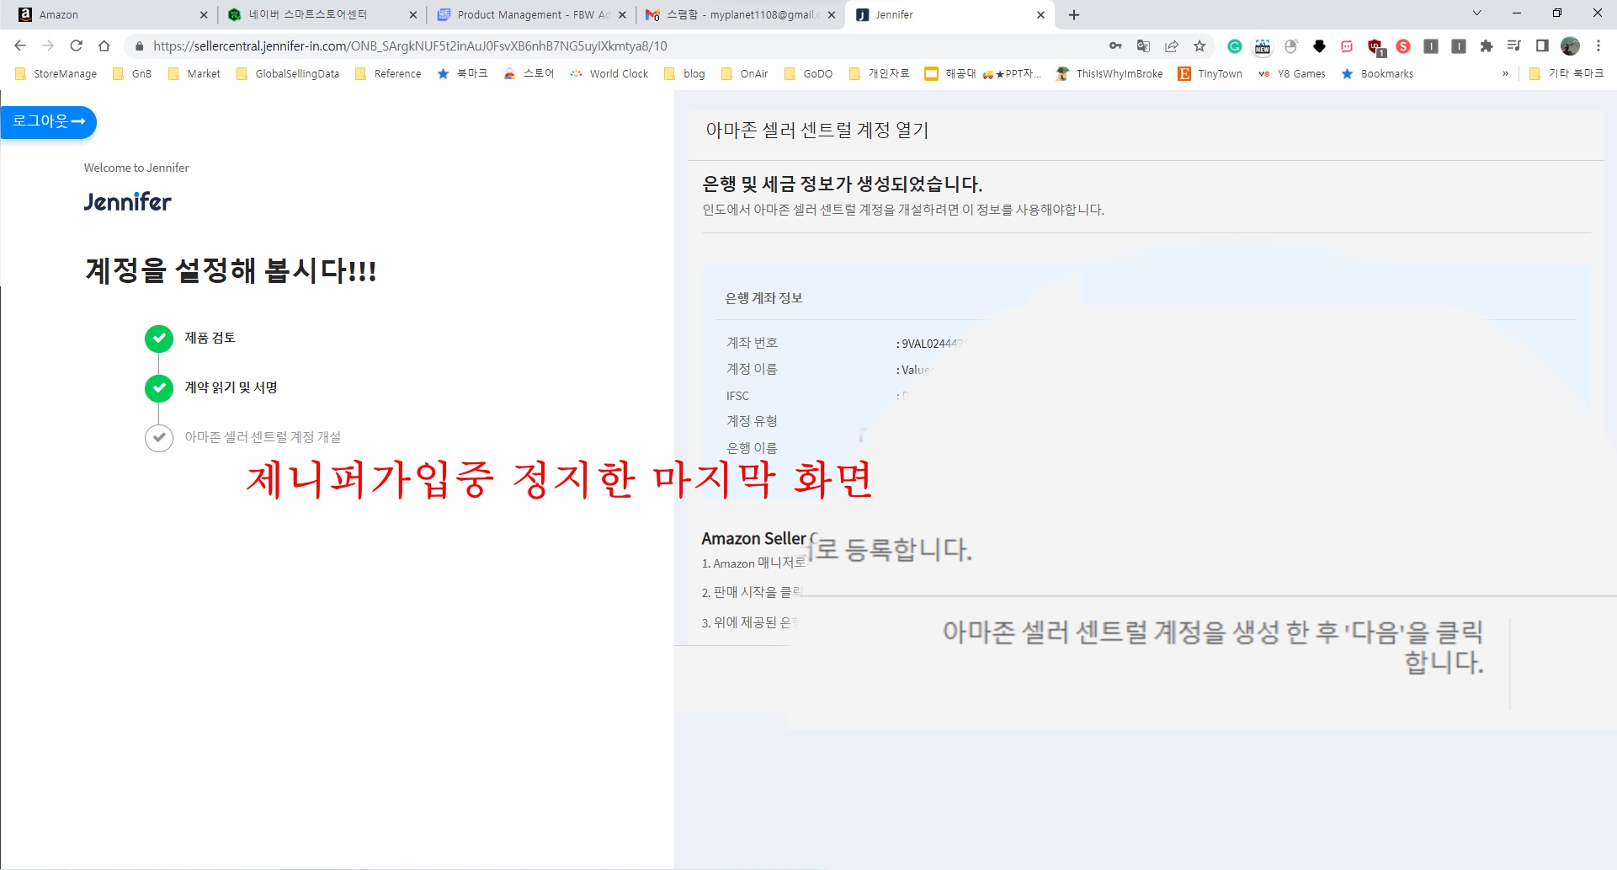Open the StoreManage bookmark folder
The height and width of the screenshot is (870, 1617).
point(56,74)
